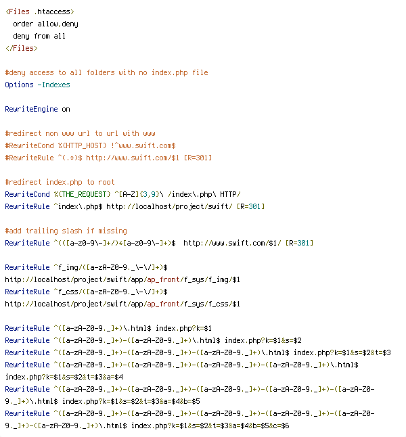Click the final line ending '&b=$5&c=$6'

coord(147,425)
